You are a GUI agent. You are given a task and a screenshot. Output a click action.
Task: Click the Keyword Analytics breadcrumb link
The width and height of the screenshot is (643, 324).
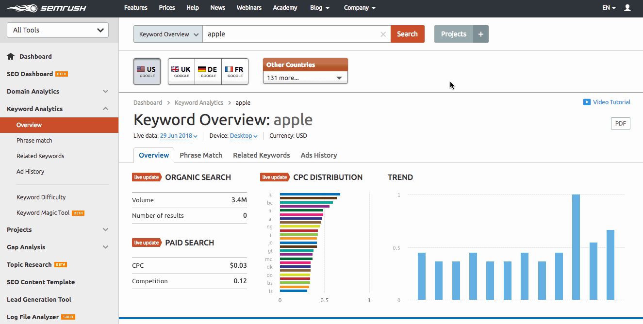199,103
